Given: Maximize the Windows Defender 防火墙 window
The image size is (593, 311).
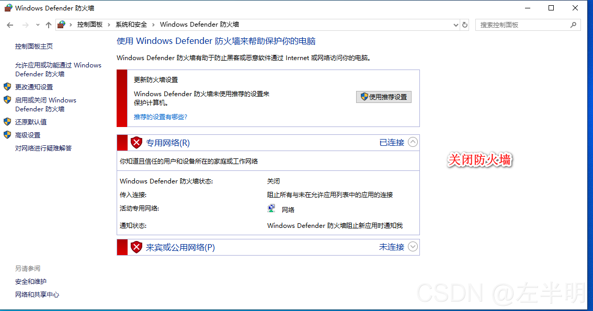Looking at the screenshot, I should point(551,8).
